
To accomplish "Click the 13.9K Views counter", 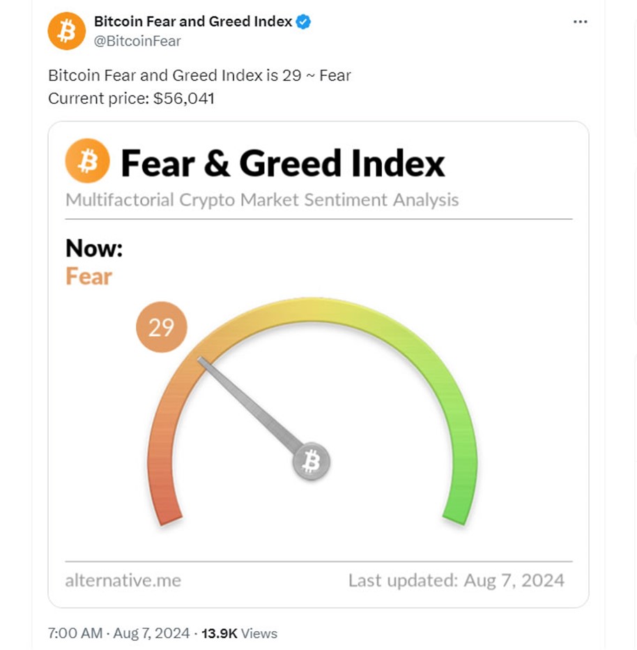I will tap(239, 633).
